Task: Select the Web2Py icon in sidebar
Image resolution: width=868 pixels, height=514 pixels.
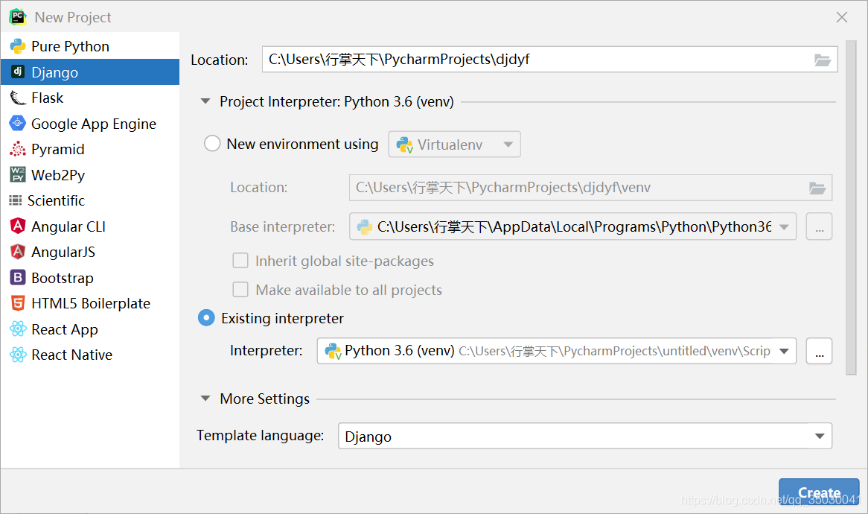Action: 18,175
